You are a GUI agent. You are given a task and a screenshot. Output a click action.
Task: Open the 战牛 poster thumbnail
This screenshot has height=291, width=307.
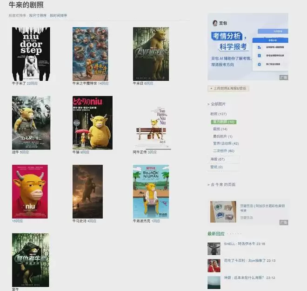(x=31, y=123)
